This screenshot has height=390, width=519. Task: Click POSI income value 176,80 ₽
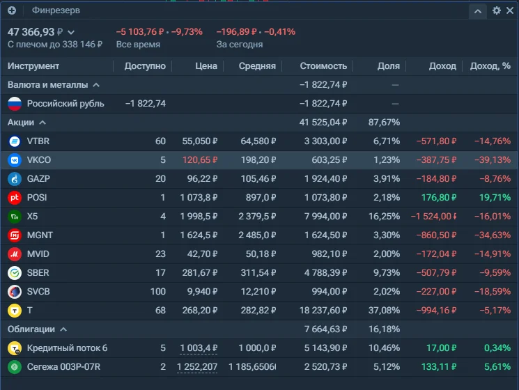coord(439,198)
